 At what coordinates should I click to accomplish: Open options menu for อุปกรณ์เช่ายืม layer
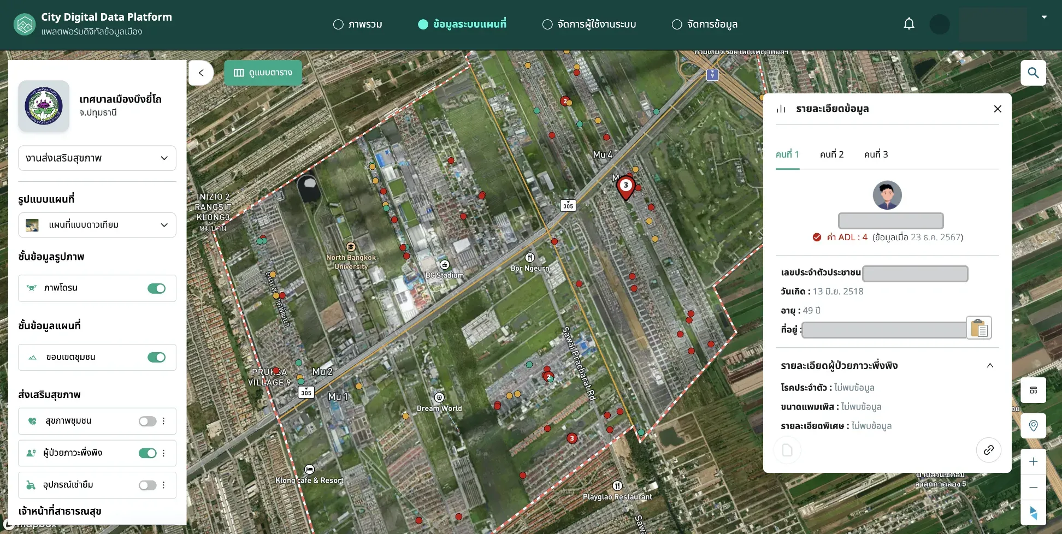tap(163, 485)
